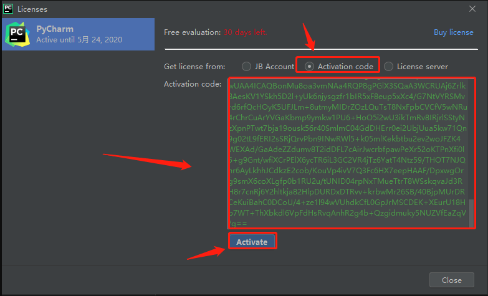Viewport: 488px width, 296px height.
Task: Click the Close button at the bottom
Action: pos(452,280)
